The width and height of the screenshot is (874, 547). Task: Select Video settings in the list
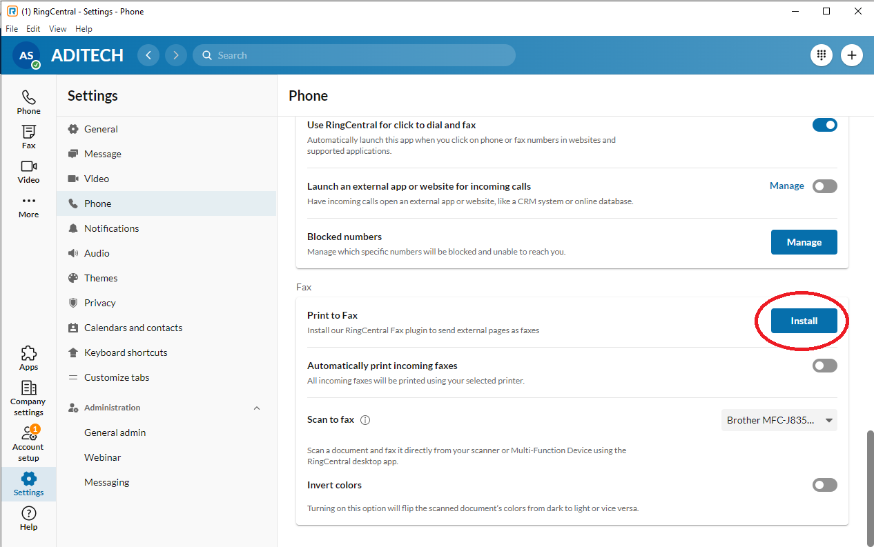(x=166, y=179)
